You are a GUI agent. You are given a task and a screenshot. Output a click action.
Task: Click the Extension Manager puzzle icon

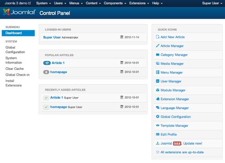click(157, 99)
